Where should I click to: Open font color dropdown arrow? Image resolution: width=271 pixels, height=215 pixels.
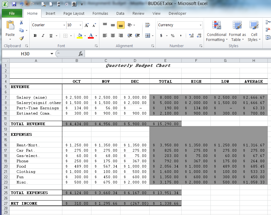click(x=96, y=36)
